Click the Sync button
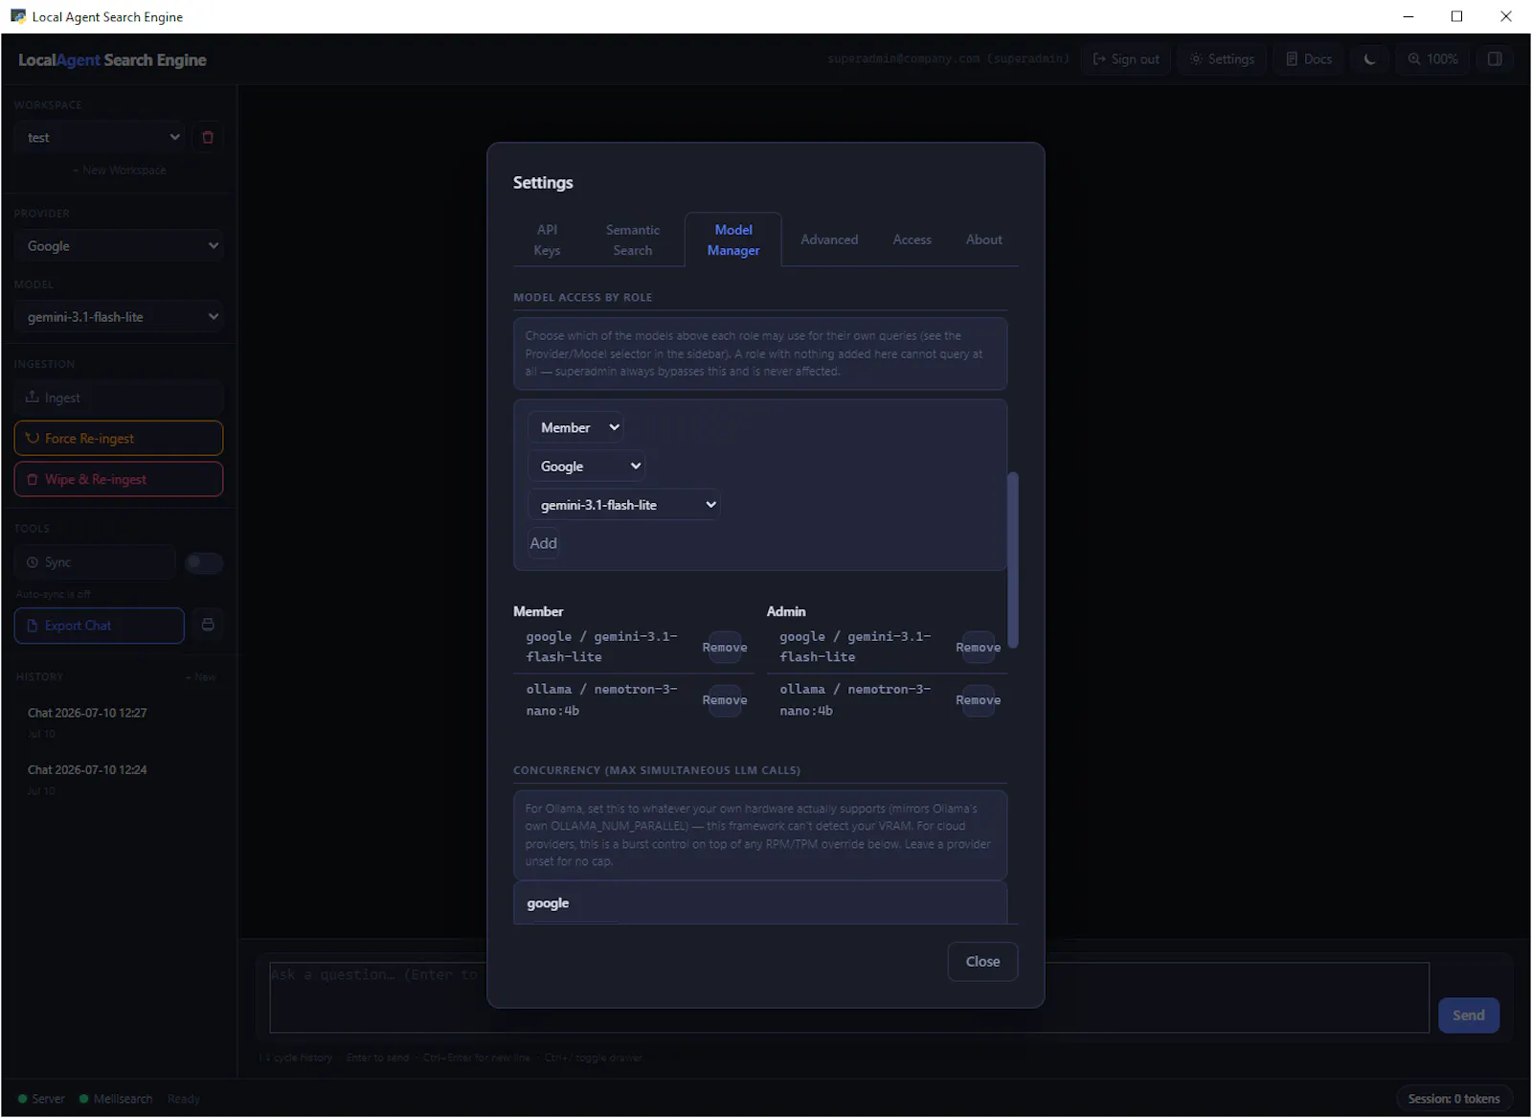 coord(95,563)
